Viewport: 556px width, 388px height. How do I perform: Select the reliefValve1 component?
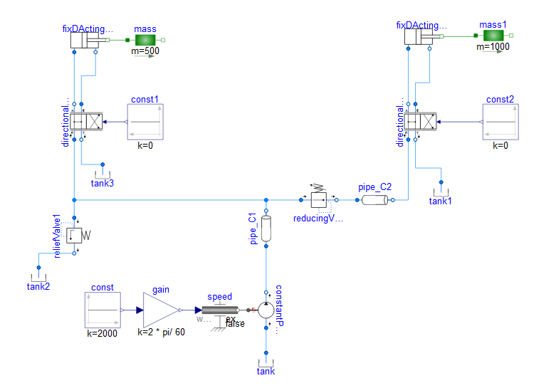pyautogui.click(x=74, y=236)
